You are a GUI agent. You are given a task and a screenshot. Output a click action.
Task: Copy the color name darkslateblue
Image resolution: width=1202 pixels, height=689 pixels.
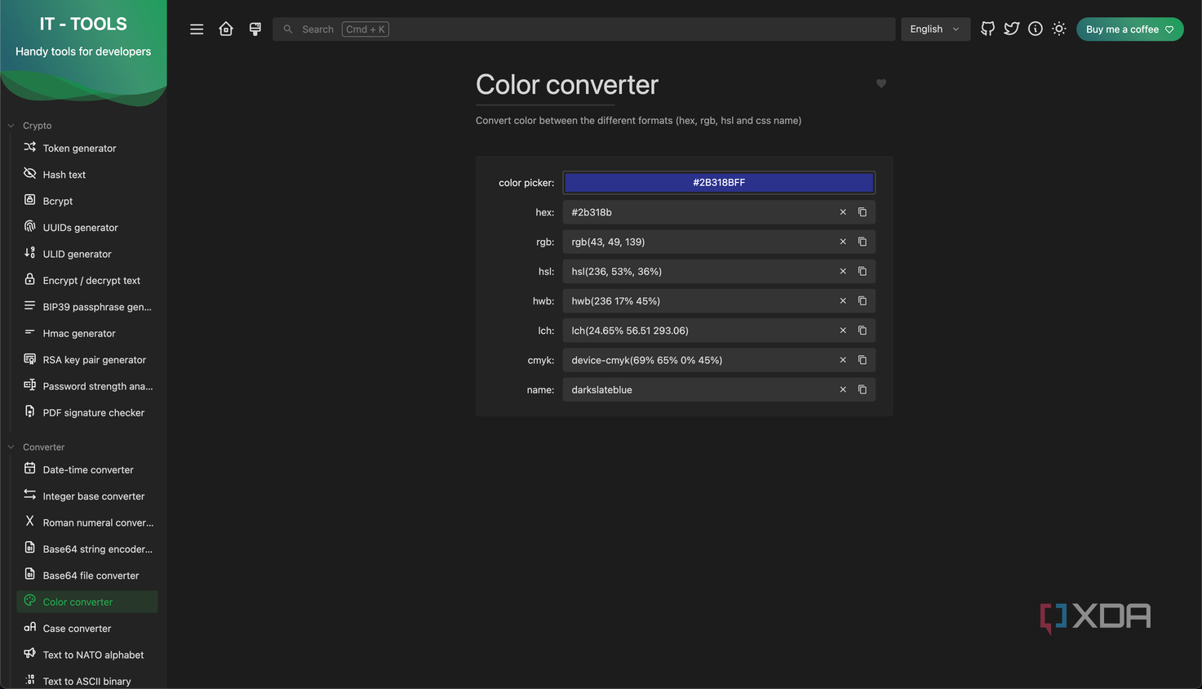point(863,390)
